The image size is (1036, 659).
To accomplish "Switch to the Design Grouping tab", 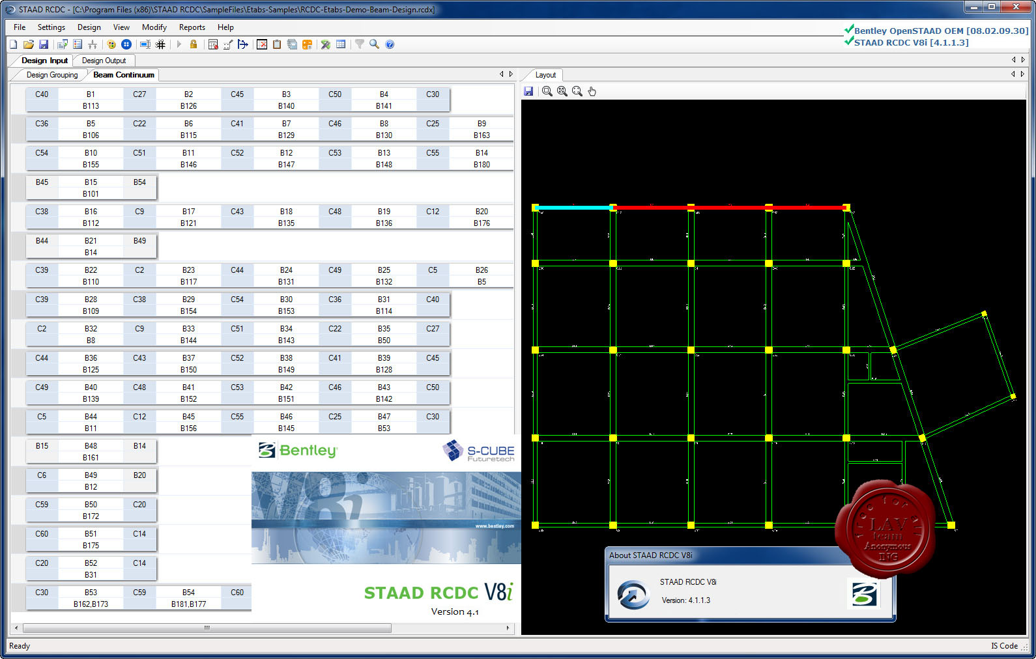I will 52,75.
